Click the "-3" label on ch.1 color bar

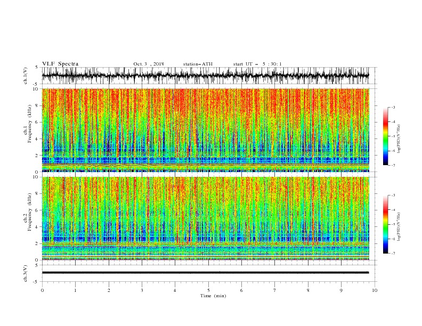coord(393,107)
